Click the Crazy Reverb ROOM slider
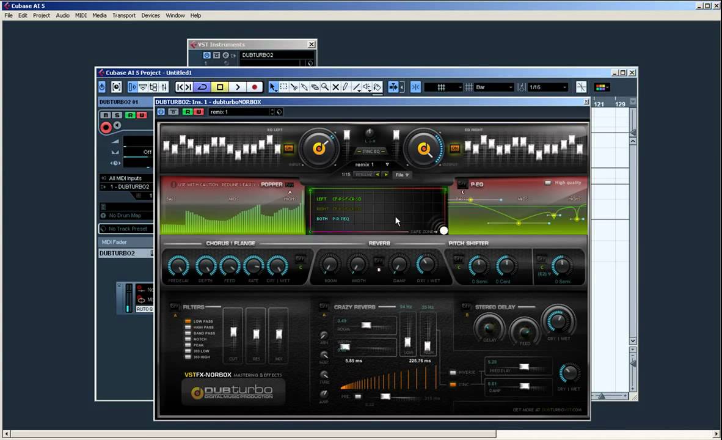722x440 pixels. coord(366,325)
